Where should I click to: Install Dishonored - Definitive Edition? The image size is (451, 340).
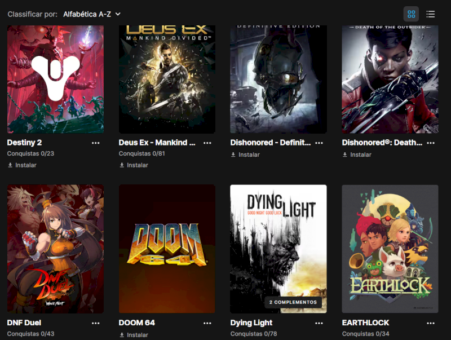tap(245, 154)
